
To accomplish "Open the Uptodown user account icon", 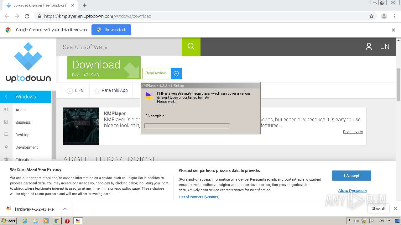I will (x=369, y=47).
